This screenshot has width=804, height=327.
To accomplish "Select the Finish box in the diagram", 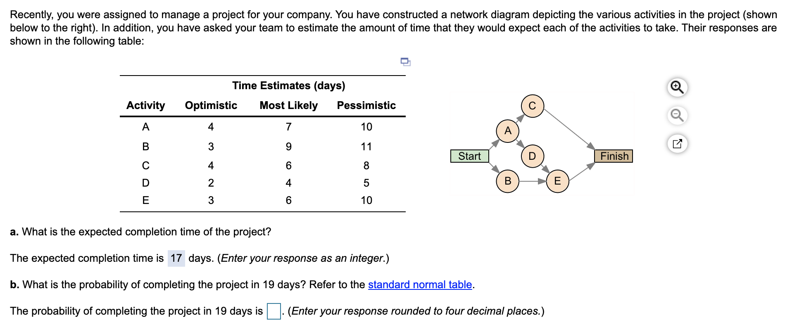I will click(614, 156).
